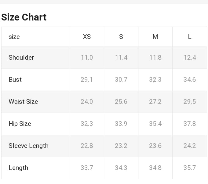Screen dimensions: 208x184
Task: Click the Shoulder row label
Action: (21, 58)
